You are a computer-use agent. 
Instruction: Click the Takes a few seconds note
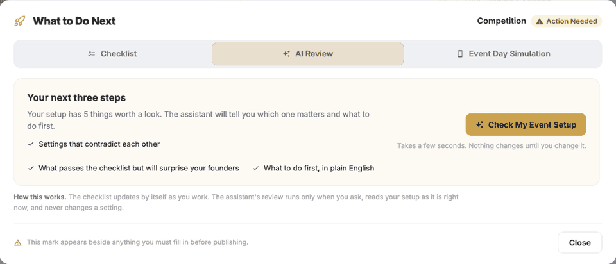(492, 146)
